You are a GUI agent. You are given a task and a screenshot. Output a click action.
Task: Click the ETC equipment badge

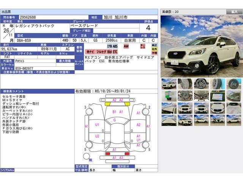point(115,52)
